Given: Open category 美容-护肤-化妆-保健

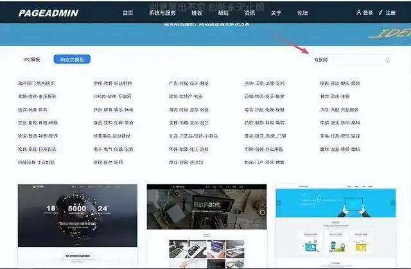Looking at the screenshot, I should click(265, 110).
